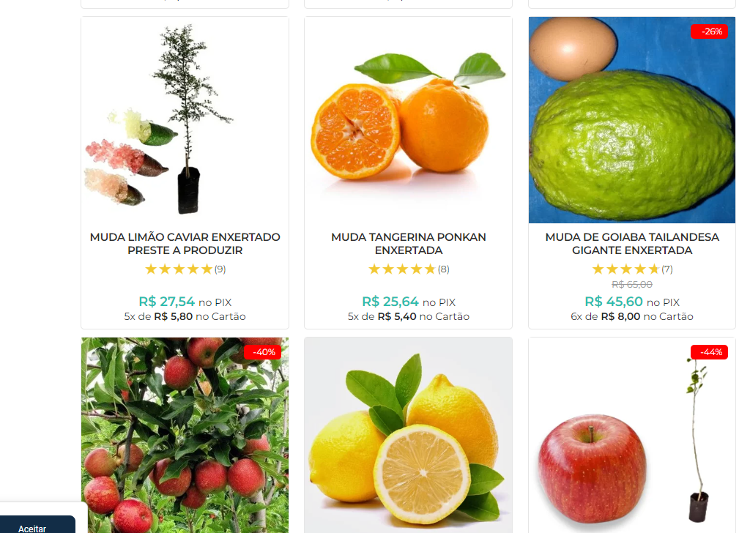Click the R$ 27,54 PIX price
Screen dimensions: 750x533
click(x=166, y=302)
